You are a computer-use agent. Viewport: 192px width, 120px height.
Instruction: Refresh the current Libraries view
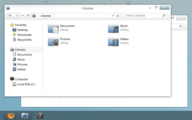pos(118,16)
